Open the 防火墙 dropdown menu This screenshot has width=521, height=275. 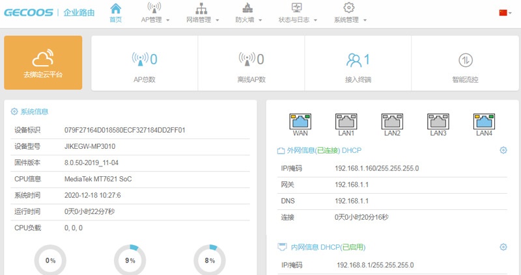tap(248, 13)
